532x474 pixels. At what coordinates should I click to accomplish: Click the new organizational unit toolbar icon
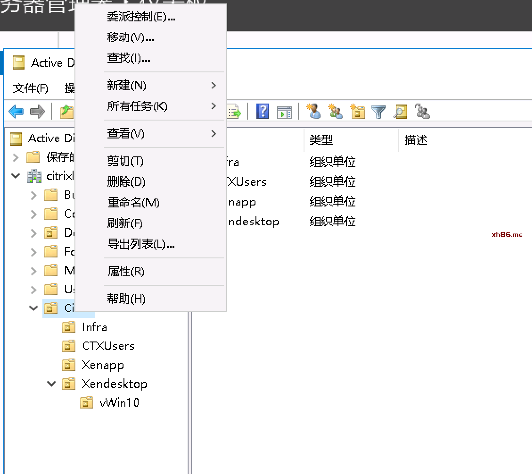click(x=357, y=111)
